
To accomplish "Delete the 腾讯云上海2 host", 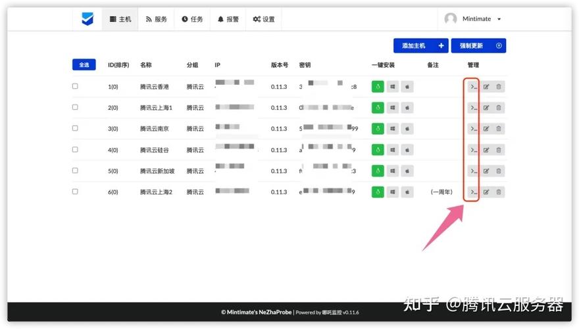I will (499, 192).
